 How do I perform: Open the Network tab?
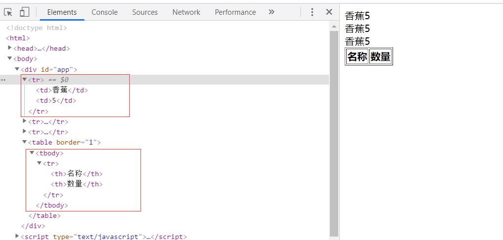[186, 12]
